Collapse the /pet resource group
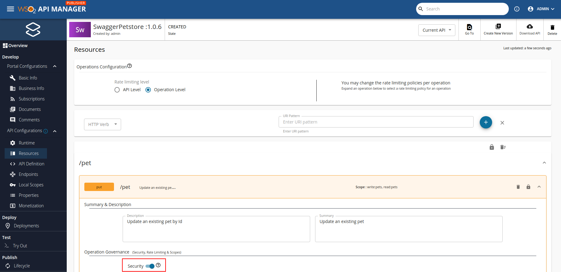The height and width of the screenshot is (272, 561). point(544,163)
